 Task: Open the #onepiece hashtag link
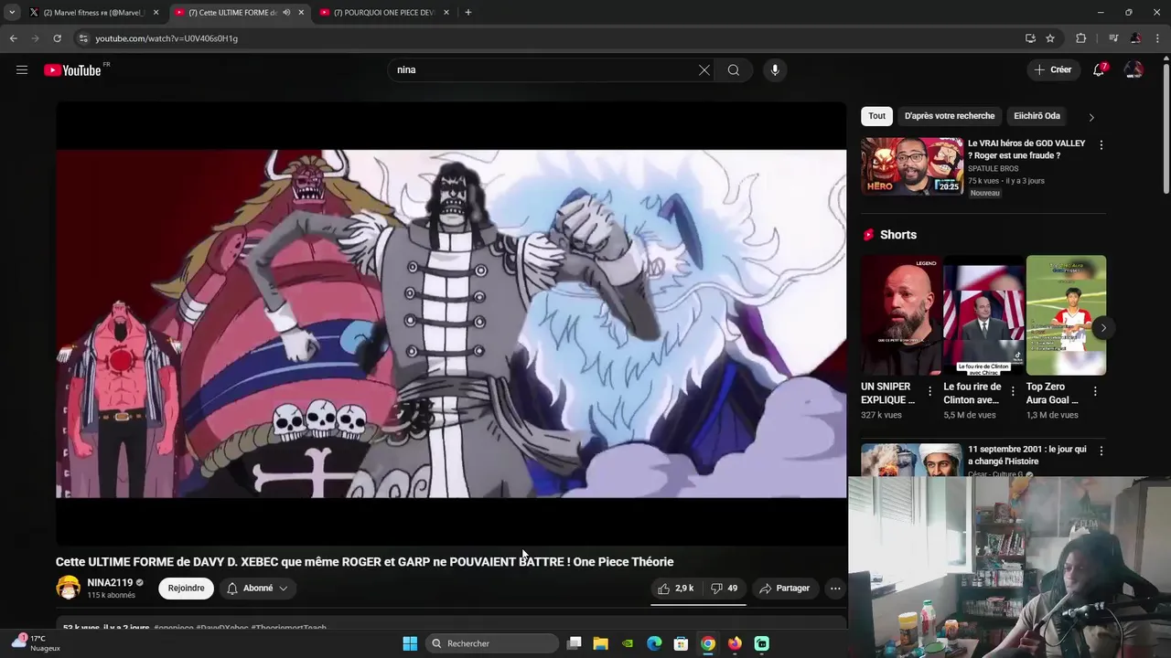[174, 628]
